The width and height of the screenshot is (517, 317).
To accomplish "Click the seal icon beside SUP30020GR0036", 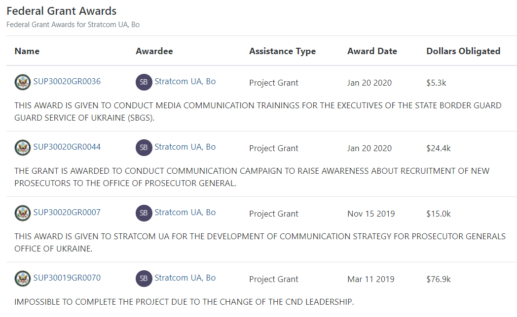I will click(x=23, y=82).
